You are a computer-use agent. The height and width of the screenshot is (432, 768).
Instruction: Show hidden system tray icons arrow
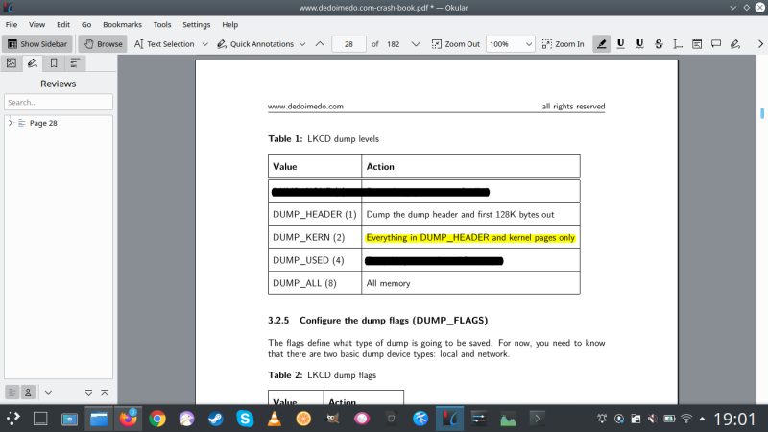[x=703, y=419]
